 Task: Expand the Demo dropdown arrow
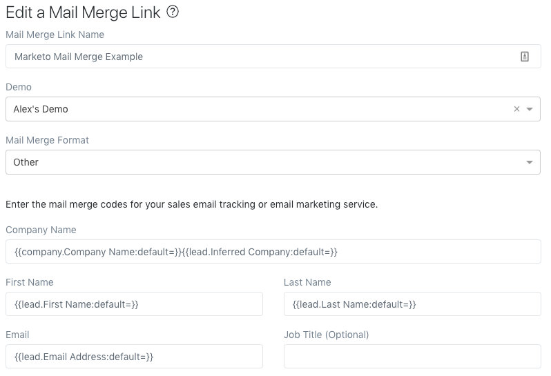(x=530, y=109)
